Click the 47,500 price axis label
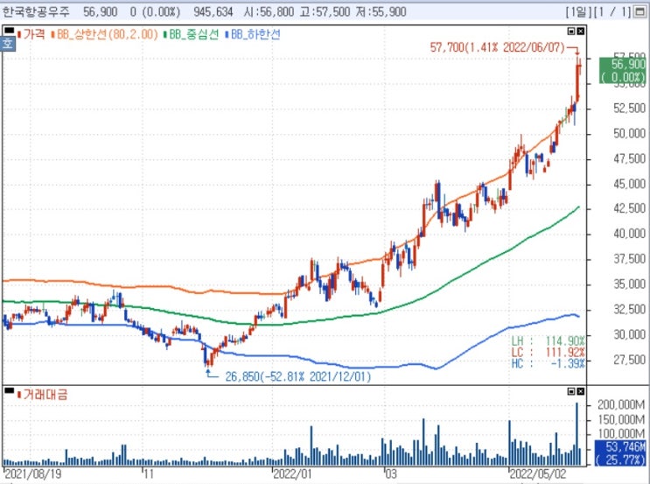Viewport: 650px width, 484px height. tap(629, 158)
